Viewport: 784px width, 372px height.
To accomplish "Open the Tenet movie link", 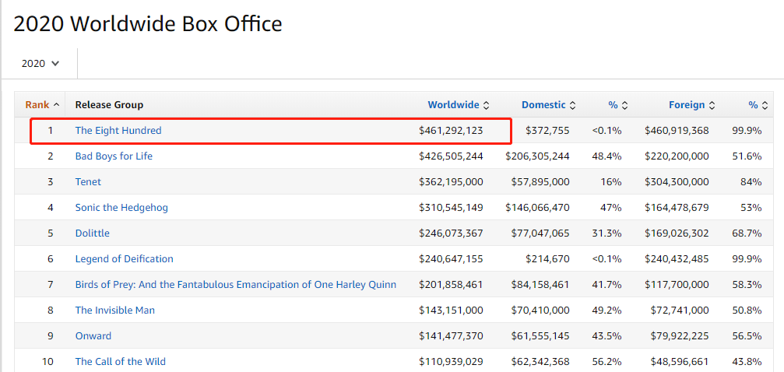I will click(x=88, y=181).
